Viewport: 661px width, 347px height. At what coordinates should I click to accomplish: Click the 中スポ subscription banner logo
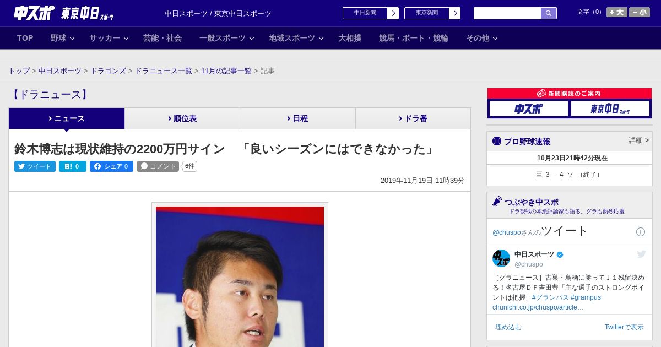pyautogui.click(x=529, y=109)
